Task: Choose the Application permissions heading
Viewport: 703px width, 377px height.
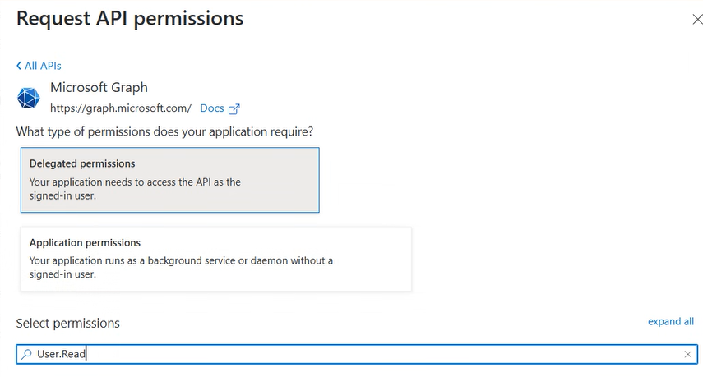Action: click(x=85, y=243)
